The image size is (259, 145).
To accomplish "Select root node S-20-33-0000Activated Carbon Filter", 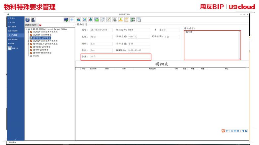I will tap(49, 29).
